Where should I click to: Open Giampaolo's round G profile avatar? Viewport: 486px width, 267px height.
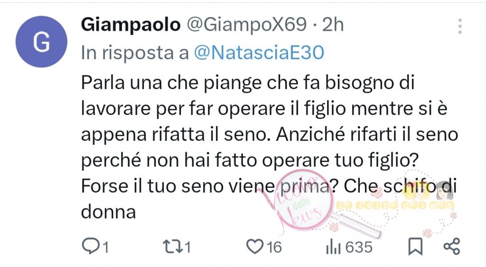click(x=41, y=42)
